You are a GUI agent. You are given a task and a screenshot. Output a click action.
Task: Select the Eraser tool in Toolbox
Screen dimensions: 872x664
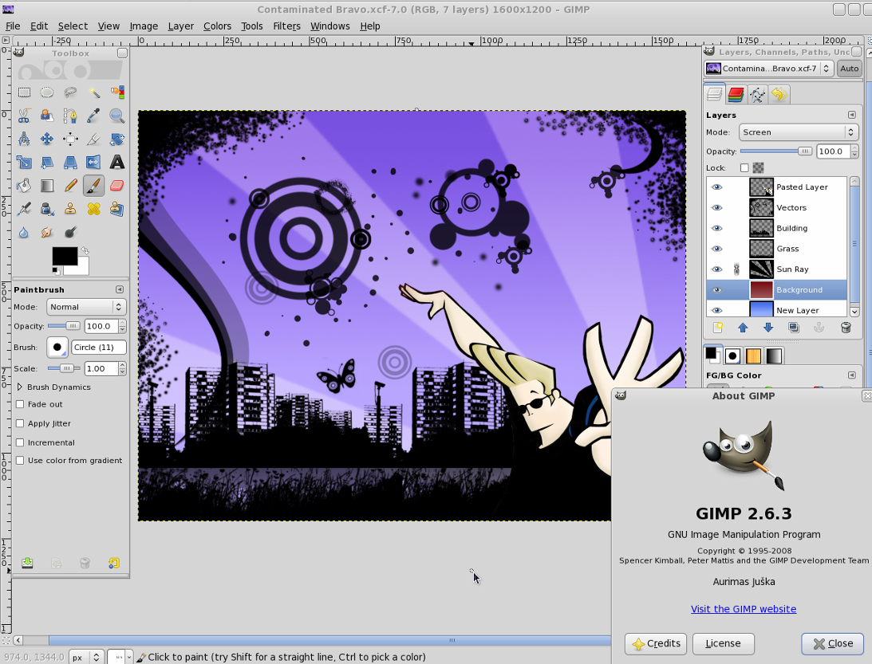(x=116, y=186)
